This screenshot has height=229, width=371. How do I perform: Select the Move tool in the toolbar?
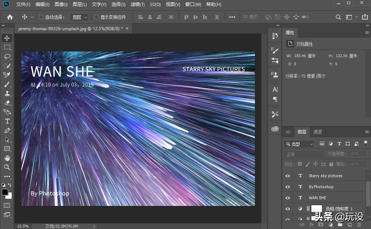click(7, 38)
